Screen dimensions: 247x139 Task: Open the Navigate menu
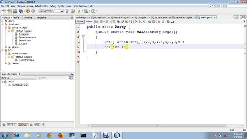tap(21, 6)
